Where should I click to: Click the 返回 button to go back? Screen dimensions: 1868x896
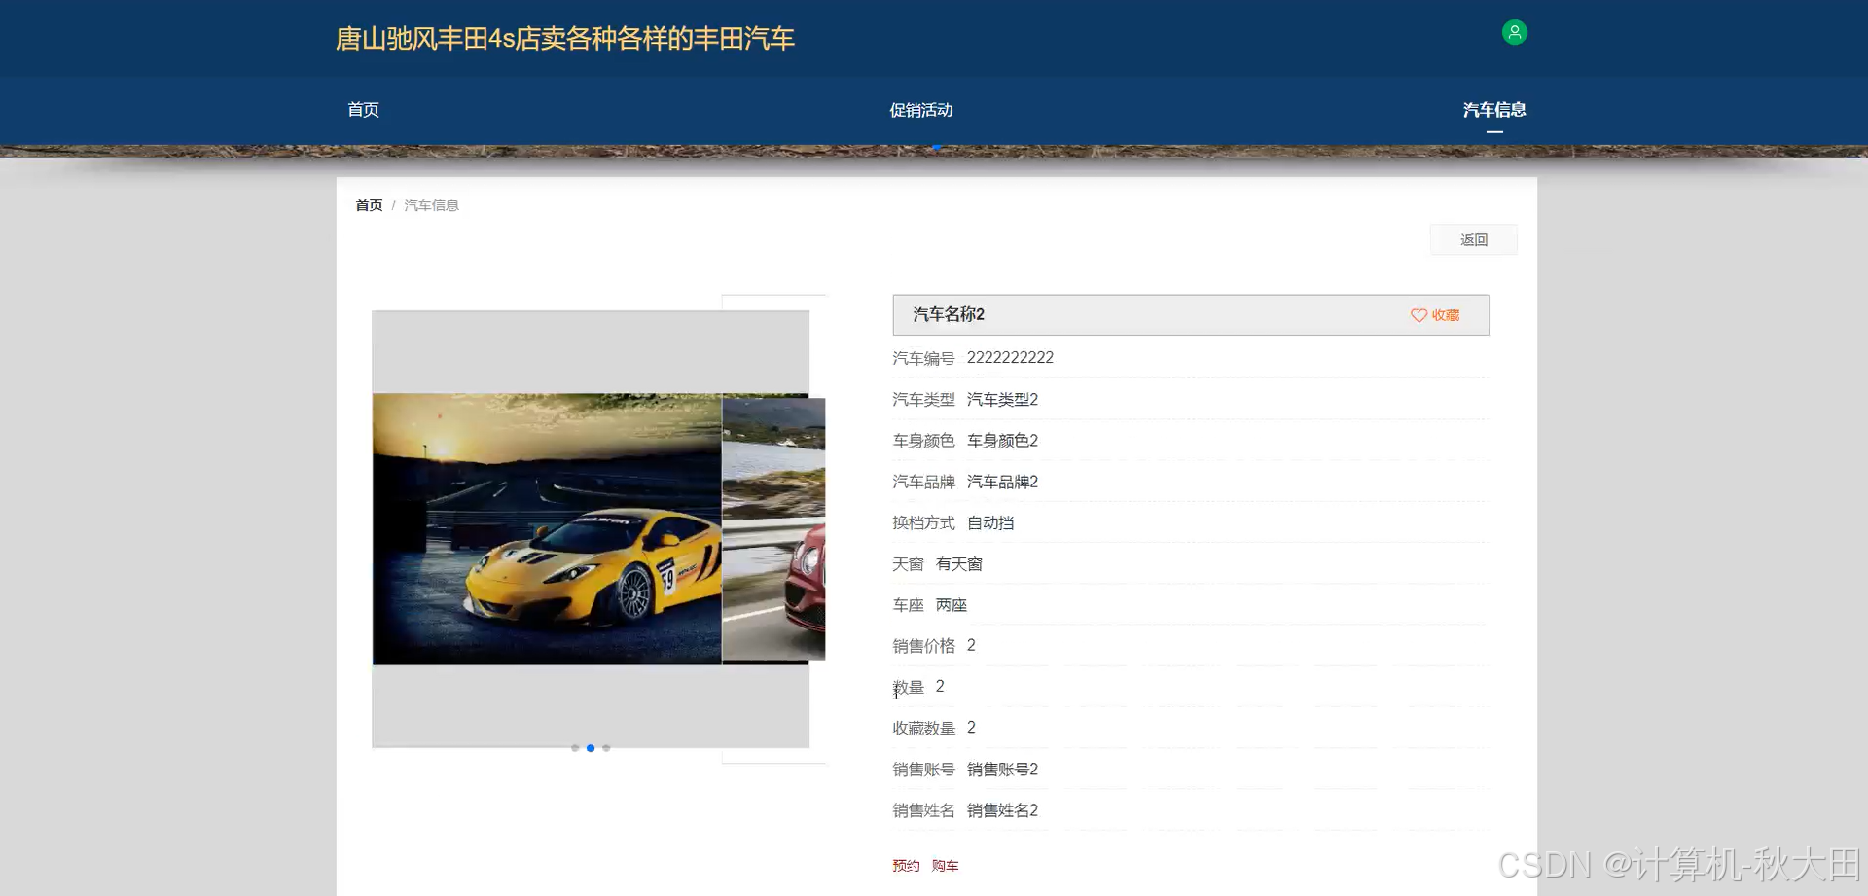click(1473, 239)
